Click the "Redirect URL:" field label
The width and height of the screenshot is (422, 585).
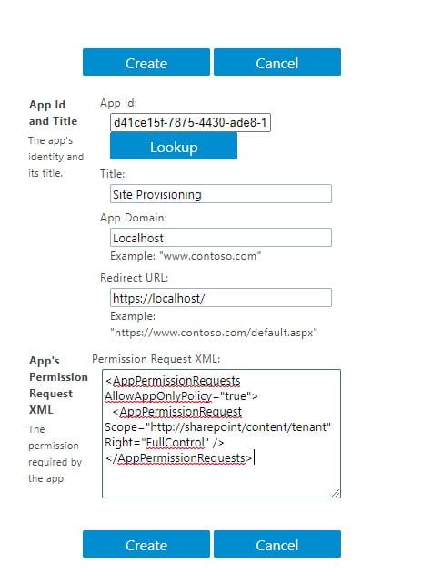[x=134, y=278]
